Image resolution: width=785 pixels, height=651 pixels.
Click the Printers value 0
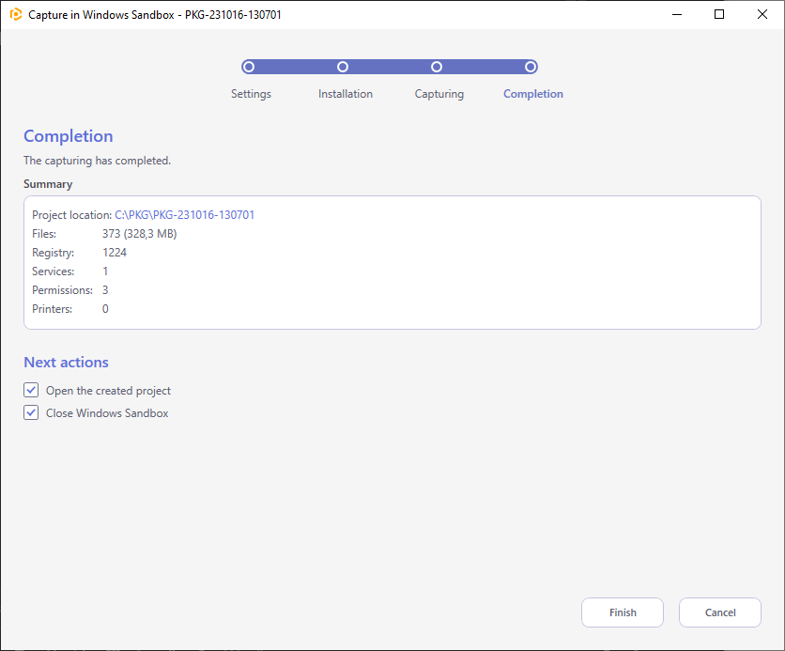[x=105, y=309]
